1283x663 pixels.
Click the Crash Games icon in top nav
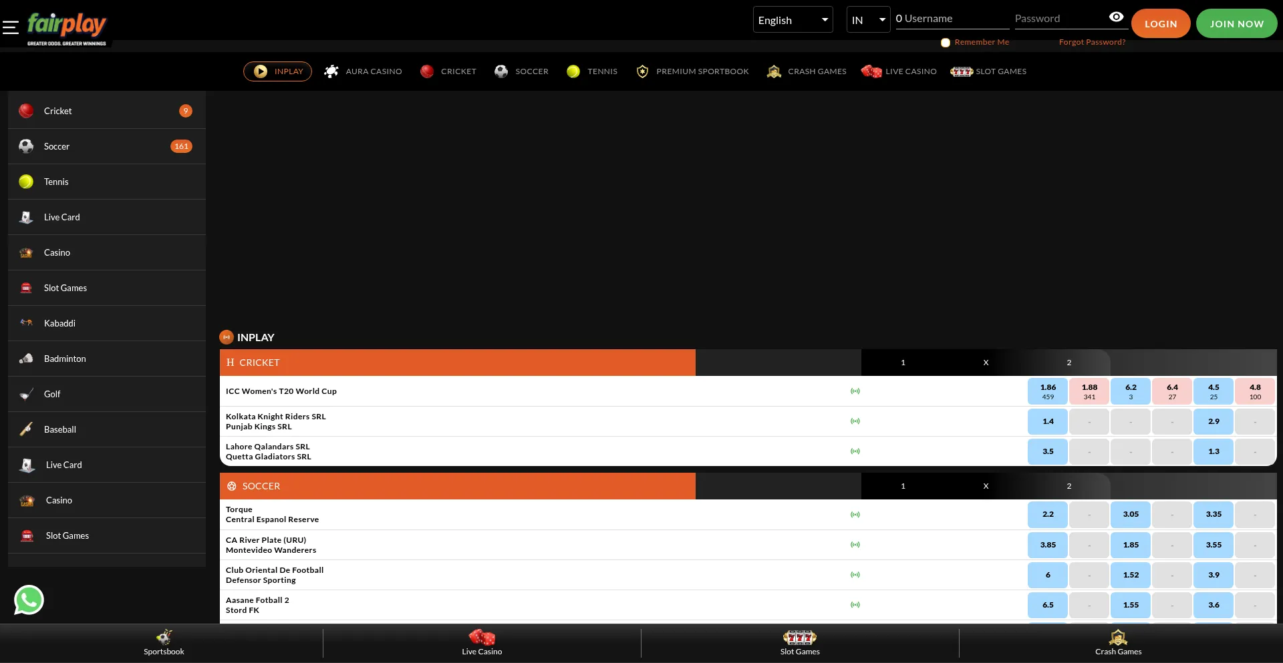coord(774,71)
